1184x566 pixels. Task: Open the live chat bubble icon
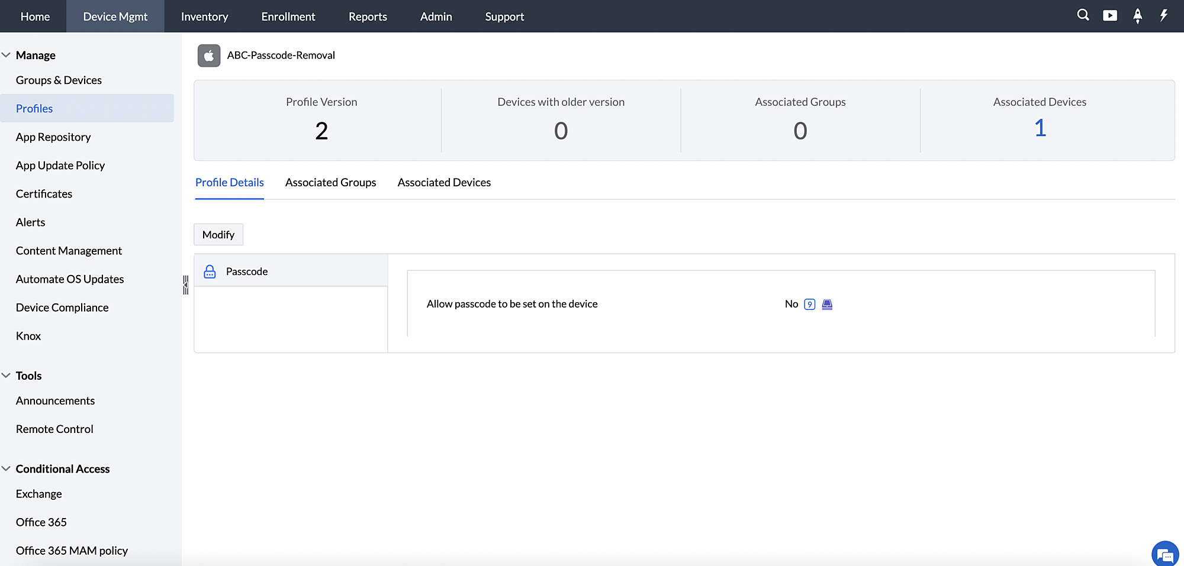(1164, 554)
